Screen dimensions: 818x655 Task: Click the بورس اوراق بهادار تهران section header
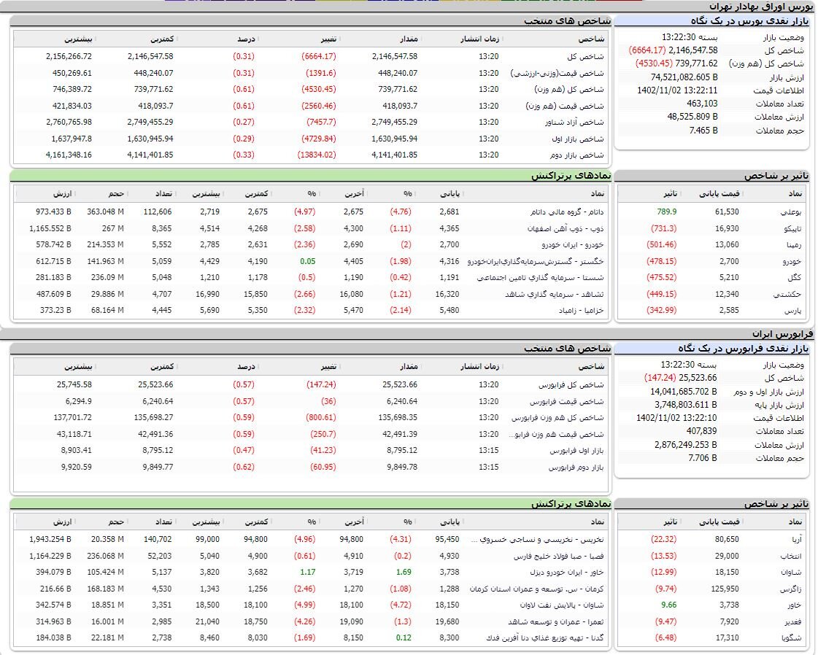[775, 6]
